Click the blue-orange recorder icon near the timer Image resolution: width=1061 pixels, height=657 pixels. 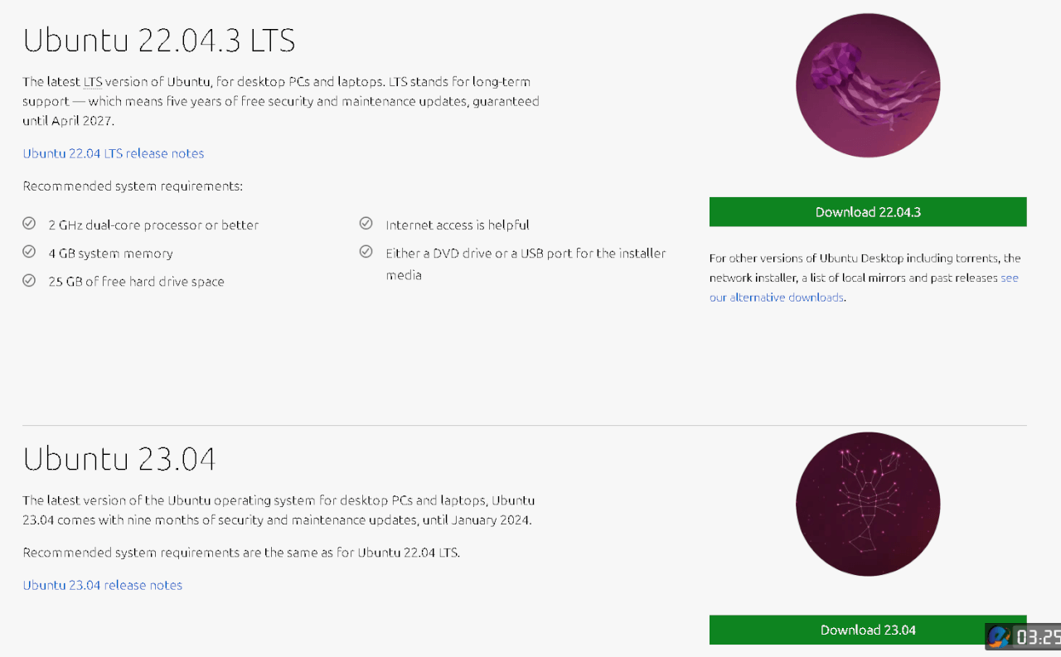[1000, 636]
